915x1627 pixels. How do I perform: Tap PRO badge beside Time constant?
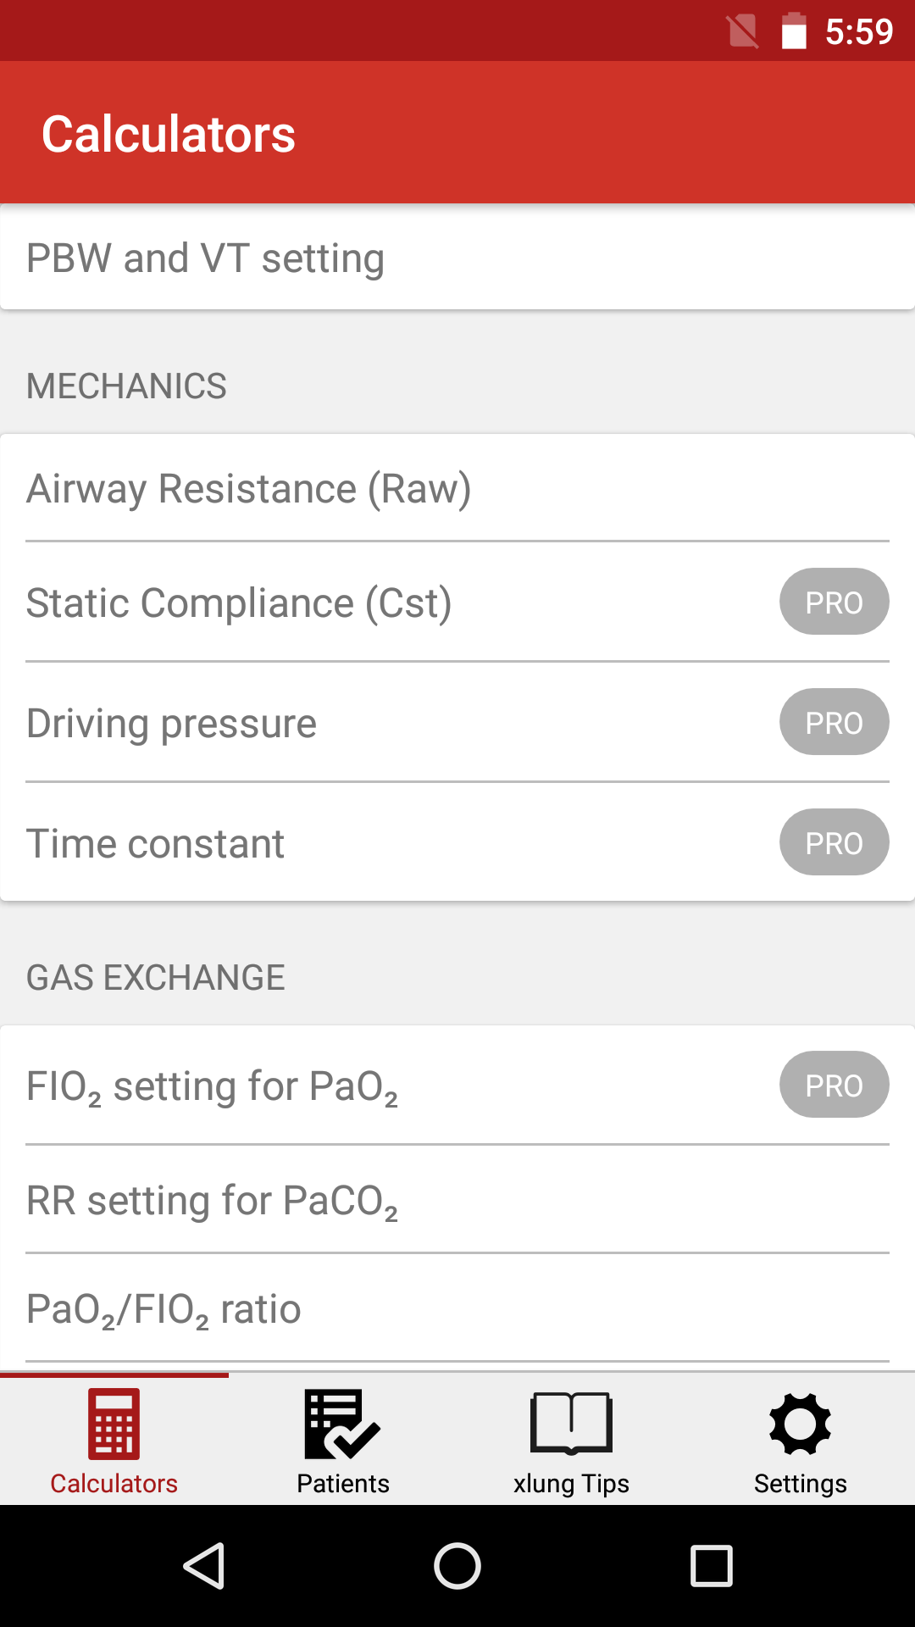[834, 842]
